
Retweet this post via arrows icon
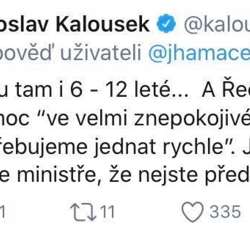point(83,212)
